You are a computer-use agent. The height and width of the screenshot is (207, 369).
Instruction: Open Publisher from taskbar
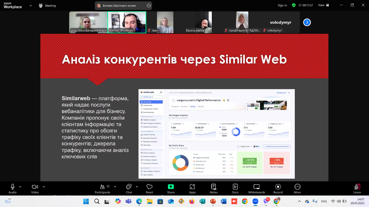click(202, 201)
